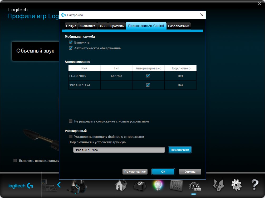The width and height of the screenshot is (265, 198).
Task: Switch to the Общие tab
Action: point(71,26)
